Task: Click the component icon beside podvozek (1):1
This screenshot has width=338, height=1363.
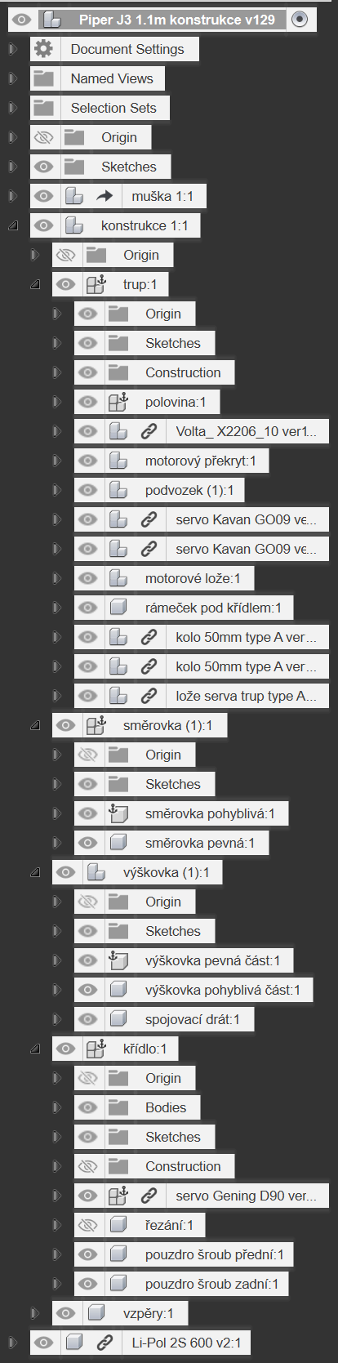Action: 118,490
